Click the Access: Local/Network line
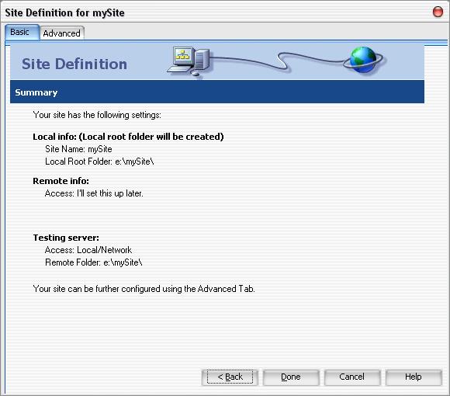450x396 pixels. (88, 250)
